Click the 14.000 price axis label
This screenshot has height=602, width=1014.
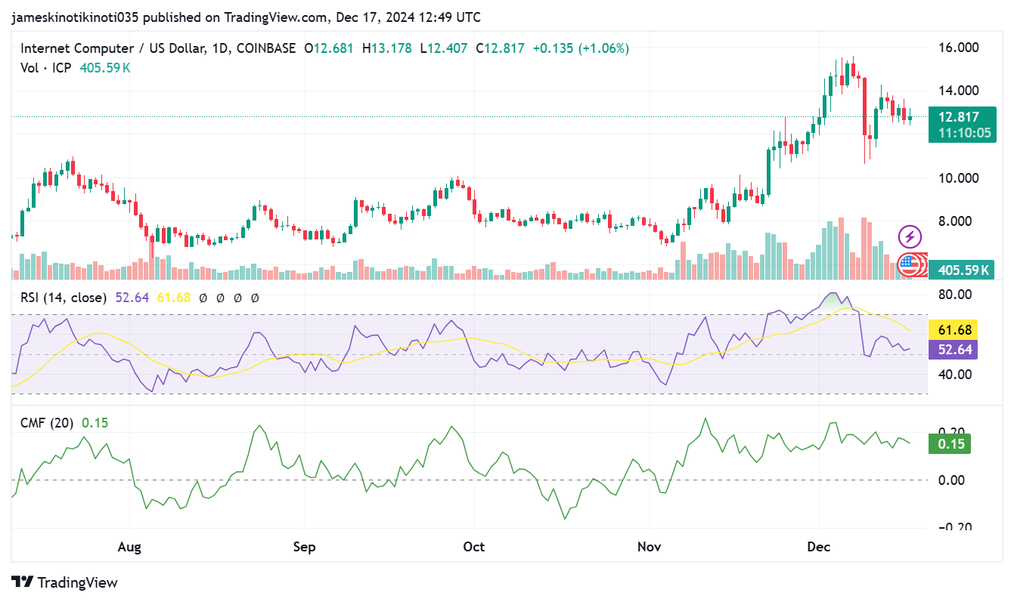(x=959, y=91)
